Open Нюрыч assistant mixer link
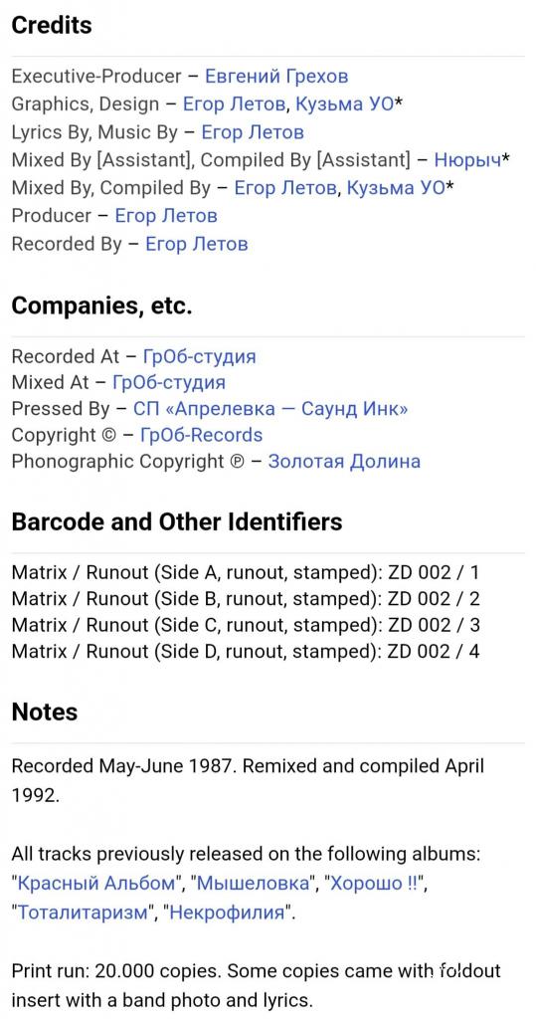 [x=467, y=160]
